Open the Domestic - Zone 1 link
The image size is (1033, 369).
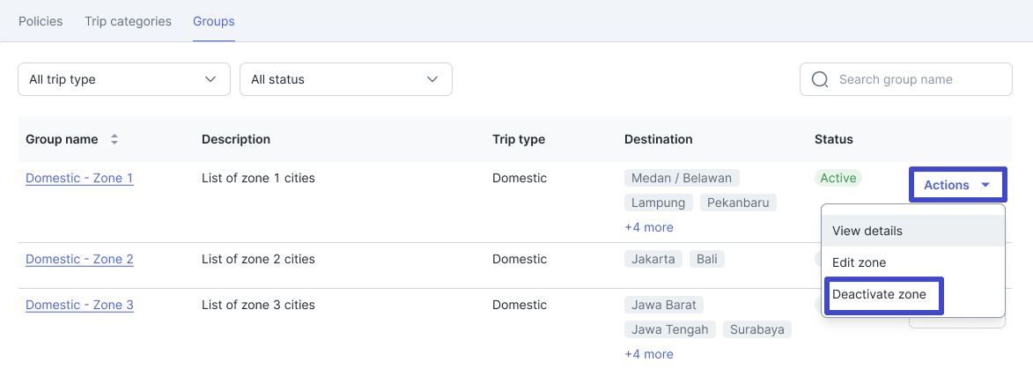point(79,178)
